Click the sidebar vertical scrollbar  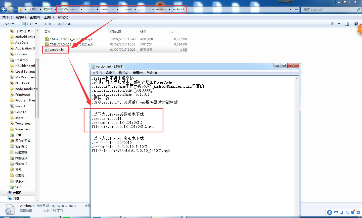(37, 115)
